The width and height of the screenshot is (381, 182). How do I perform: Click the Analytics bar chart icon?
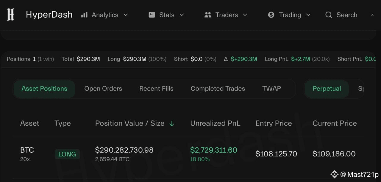pos(84,15)
